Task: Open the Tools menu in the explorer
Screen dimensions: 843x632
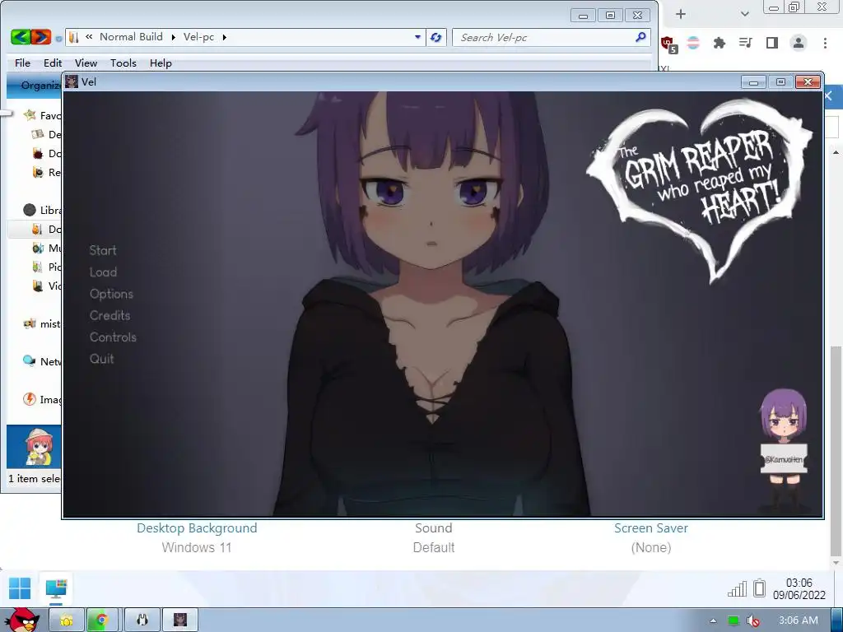Action: [x=123, y=63]
